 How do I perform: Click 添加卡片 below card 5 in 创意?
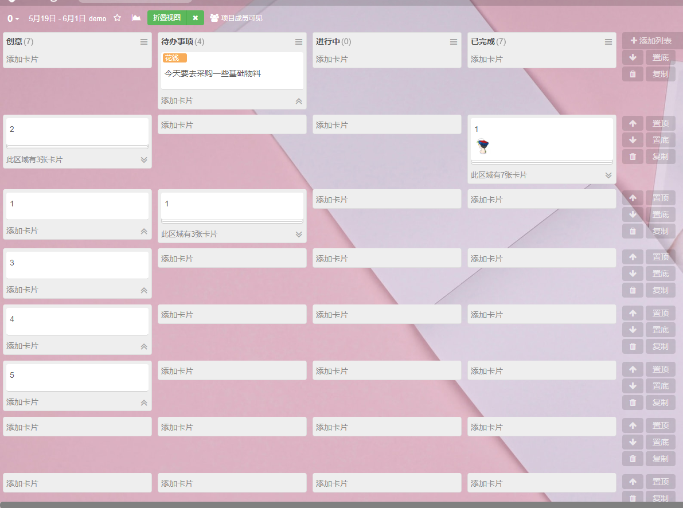pyautogui.click(x=22, y=402)
